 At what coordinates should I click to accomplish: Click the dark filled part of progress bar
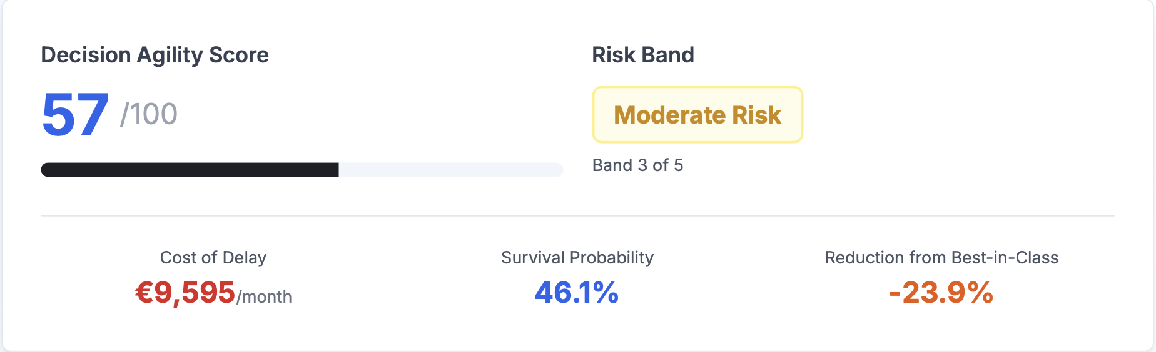[x=188, y=170]
